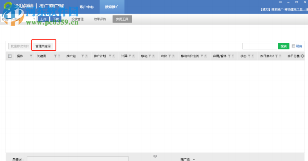308x161 pixels.
Task: Enable the 精确 exact-match checkbox
Action: click(293, 46)
